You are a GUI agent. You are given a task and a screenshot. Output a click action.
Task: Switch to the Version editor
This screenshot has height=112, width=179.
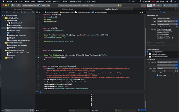tap(159, 5)
